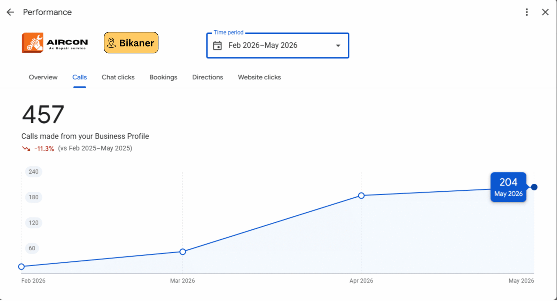The image size is (557, 301).
Task: Open the three-dot more options menu
Action: point(527,12)
